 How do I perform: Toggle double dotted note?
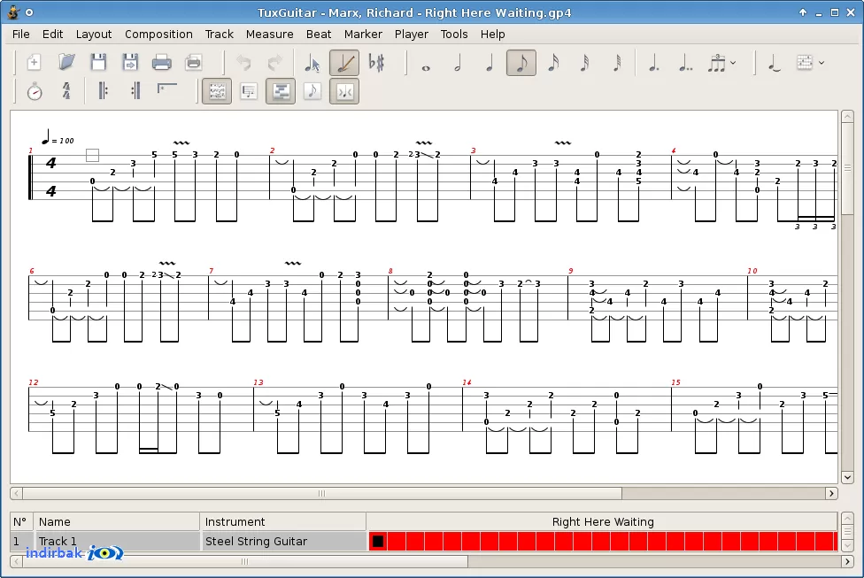click(x=686, y=62)
